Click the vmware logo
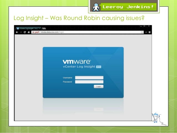 tap(77, 62)
